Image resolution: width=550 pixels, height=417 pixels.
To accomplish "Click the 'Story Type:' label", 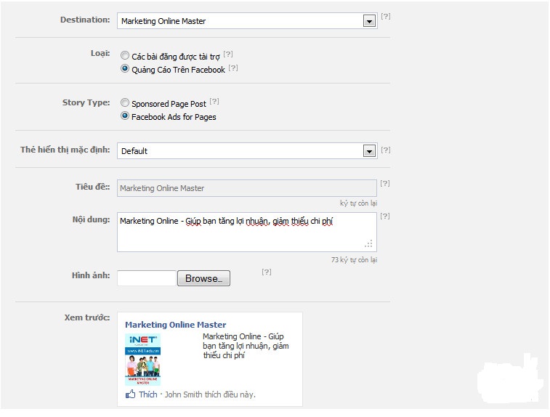I will (x=86, y=102).
